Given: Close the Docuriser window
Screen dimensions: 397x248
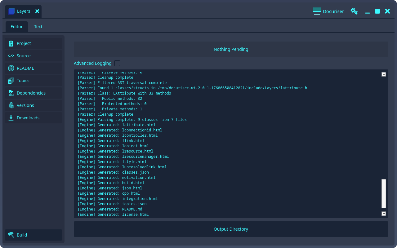Looking at the screenshot, I should (x=387, y=11).
